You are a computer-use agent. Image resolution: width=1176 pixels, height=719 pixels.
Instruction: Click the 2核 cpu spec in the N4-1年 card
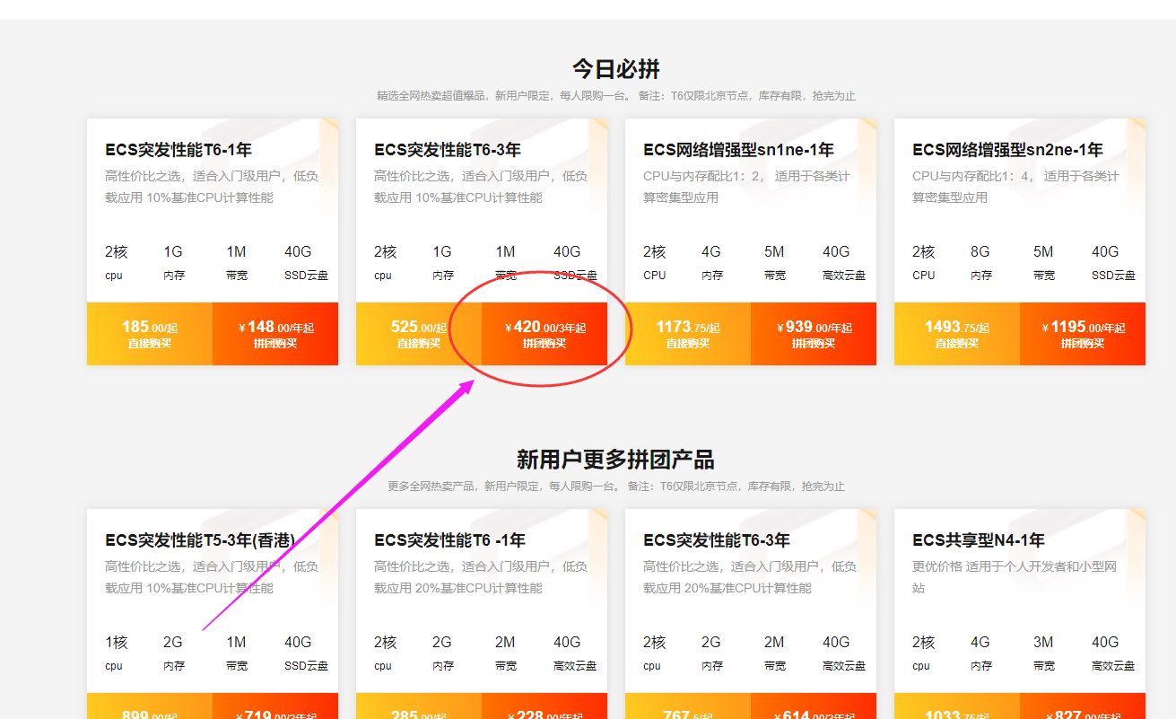point(923,653)
